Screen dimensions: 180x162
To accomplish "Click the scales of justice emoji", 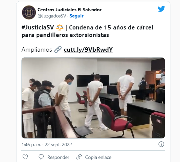I will 60,27.
